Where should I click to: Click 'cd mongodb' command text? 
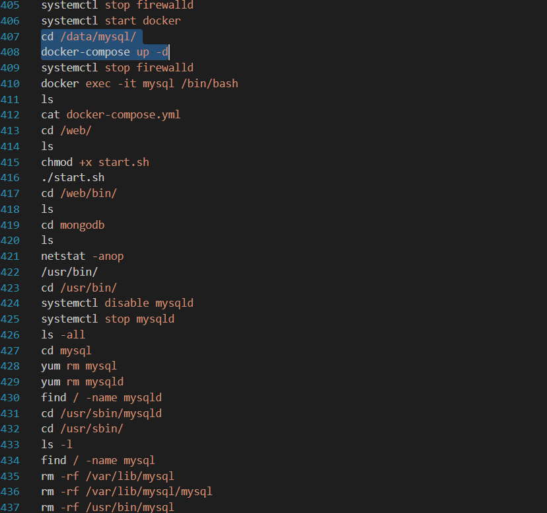pos(73,225)
